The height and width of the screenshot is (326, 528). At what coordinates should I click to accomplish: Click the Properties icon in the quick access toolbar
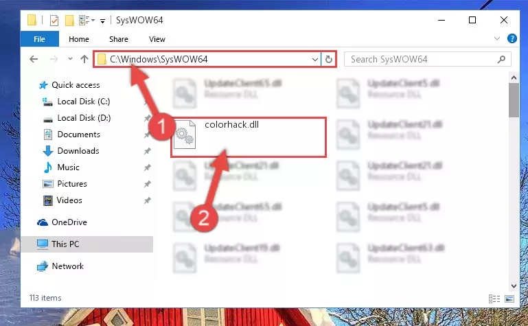coord(54,20)
